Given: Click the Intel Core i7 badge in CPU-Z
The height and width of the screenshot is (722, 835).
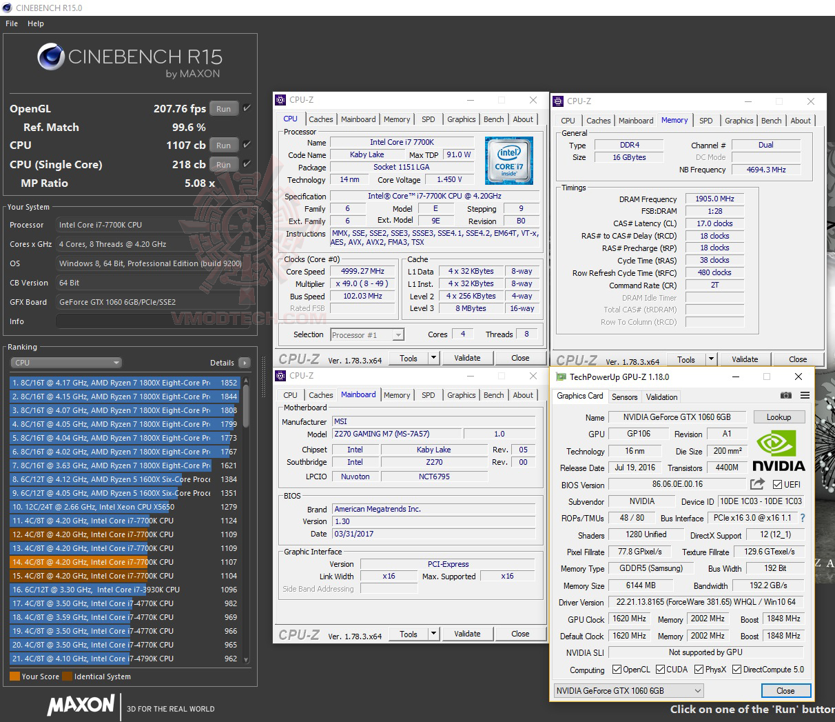Looking at the screenshot, I should point(509,161).
